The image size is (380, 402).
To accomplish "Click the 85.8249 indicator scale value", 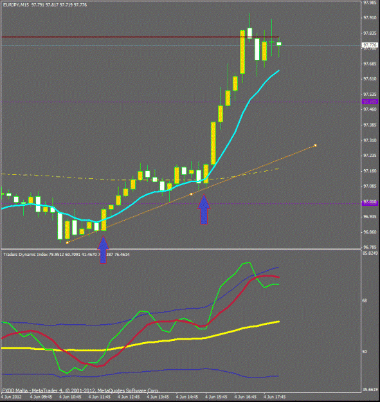I will click(x=370, y=253).
